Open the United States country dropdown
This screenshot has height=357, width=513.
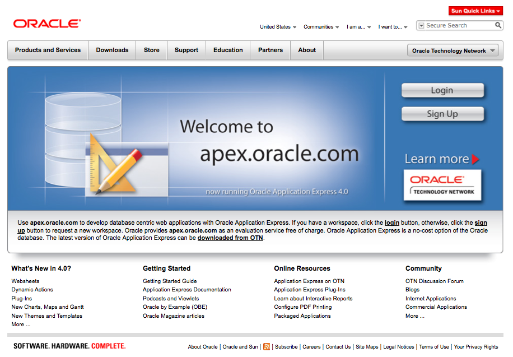point(278,27)
